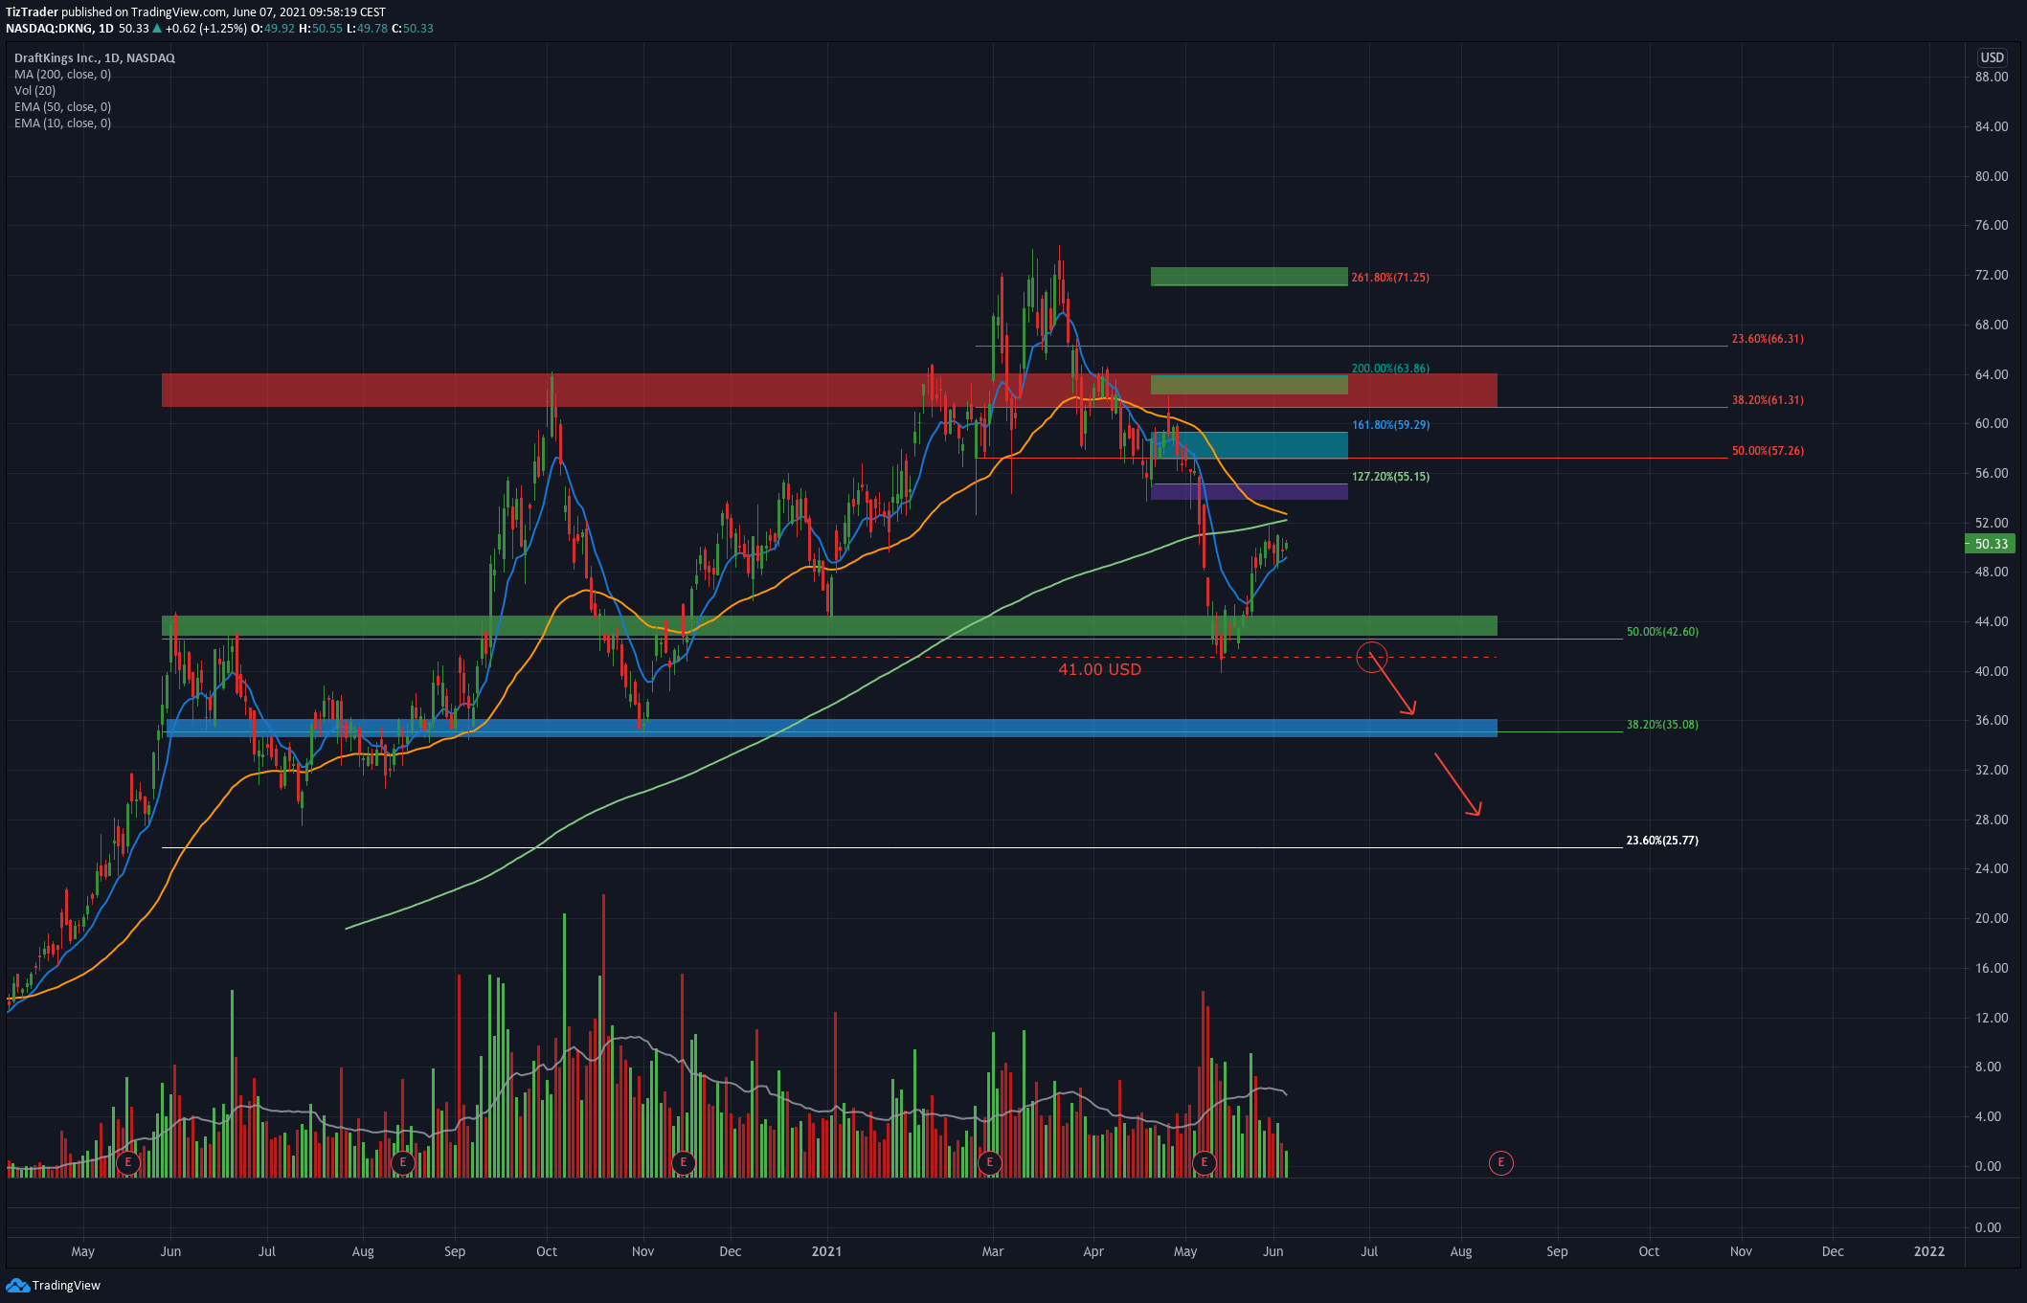Click the USD currency label on price axis

click(x=1992, y=57)
